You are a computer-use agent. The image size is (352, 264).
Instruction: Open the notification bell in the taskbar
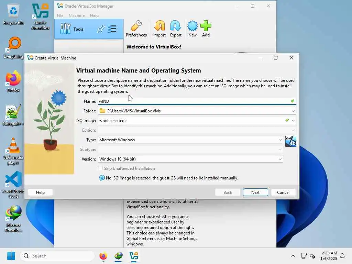click(x=342, y=256)
